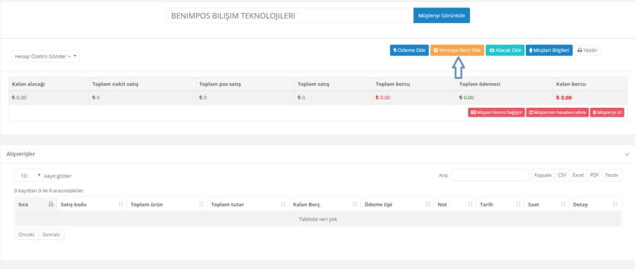The height and width of the screenshot is (269, 635).
Task: Sort by the Tarih column
Action: point(500,205)
